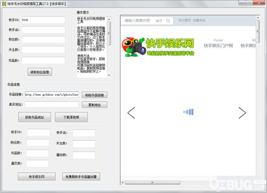Click the search magnifier icon
Viewport: 267px width, 193px height.
point(168,20)
